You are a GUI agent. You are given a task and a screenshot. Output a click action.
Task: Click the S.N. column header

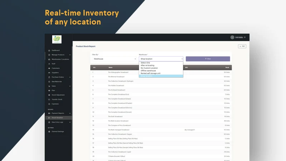tap(94, 68)
